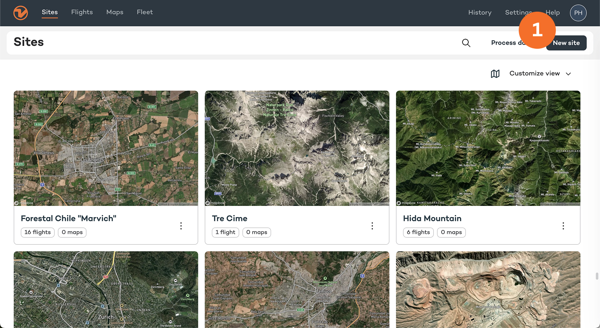Open the Fleet tab

(145, 12)
